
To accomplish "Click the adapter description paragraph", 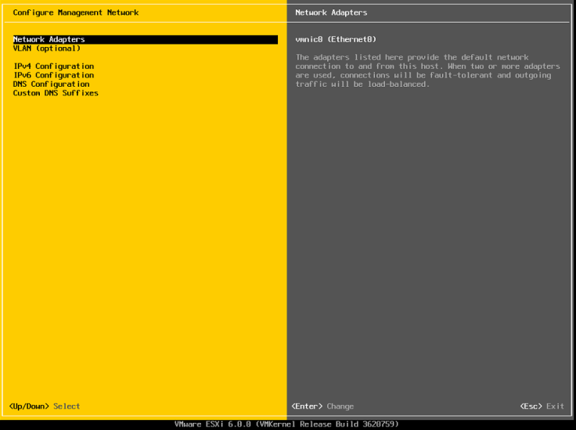I will tap(412, 70).
